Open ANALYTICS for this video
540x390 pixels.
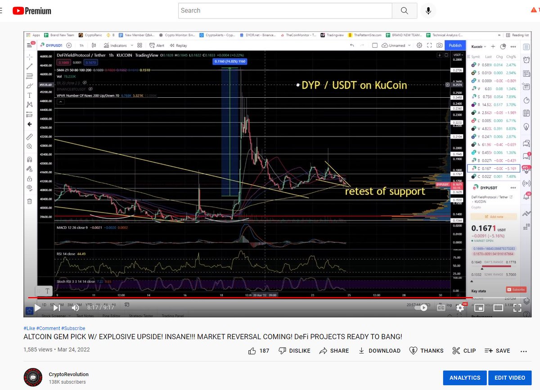click(x=465, y=378)
